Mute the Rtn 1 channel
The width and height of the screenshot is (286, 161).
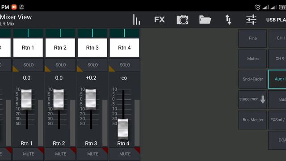28,154
